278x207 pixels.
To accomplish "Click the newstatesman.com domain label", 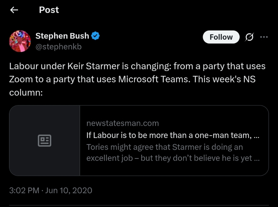I will [x=123, y=123].
